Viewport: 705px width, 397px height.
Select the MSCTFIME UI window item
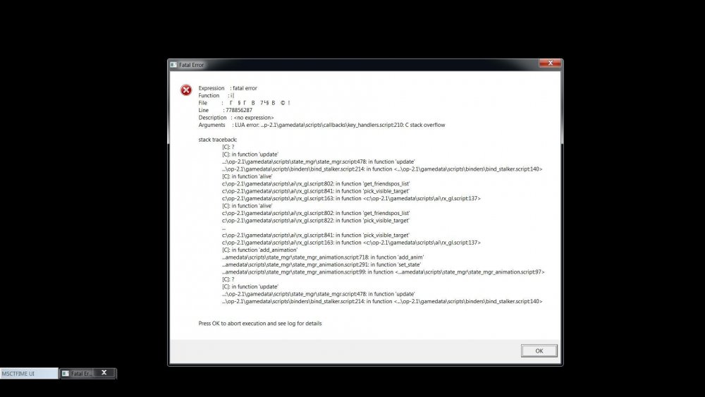[x=29, y=374]
